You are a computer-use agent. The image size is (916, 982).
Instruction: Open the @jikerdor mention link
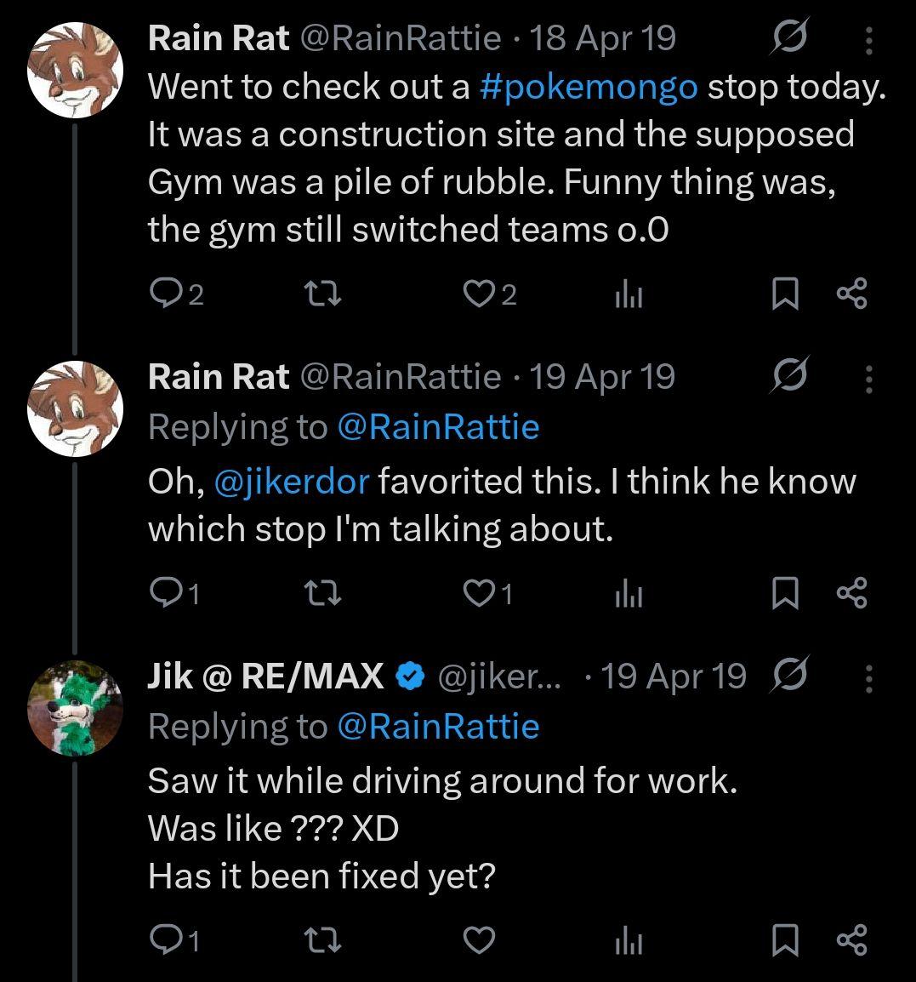click(292, 482)
